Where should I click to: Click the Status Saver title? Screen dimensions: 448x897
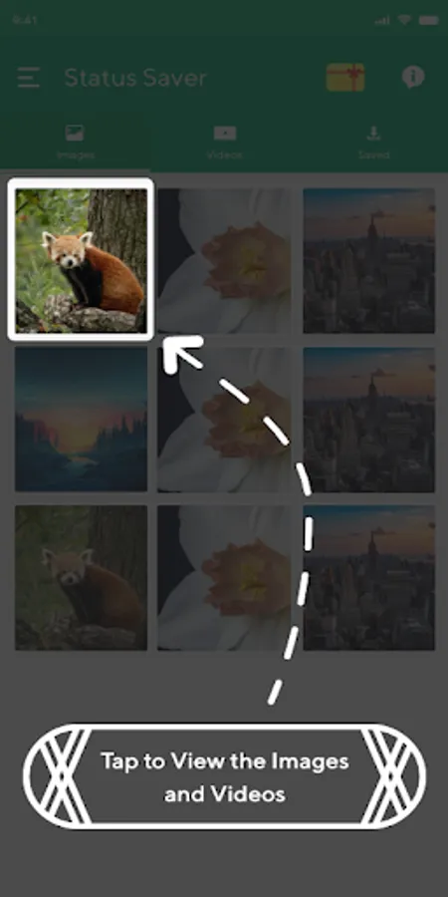pos(134,78)
